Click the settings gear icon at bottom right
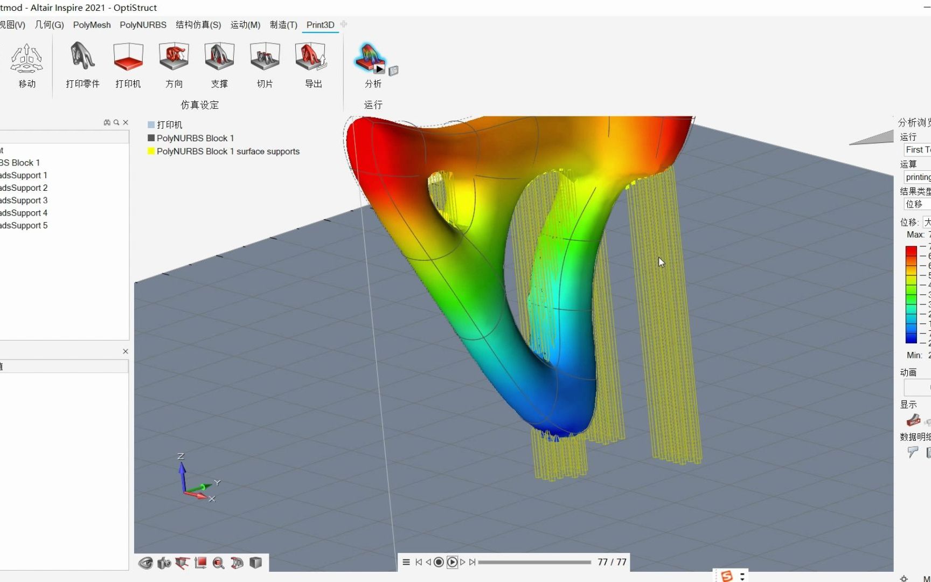This screenshot has height=582, width=931. click(904, 578)
